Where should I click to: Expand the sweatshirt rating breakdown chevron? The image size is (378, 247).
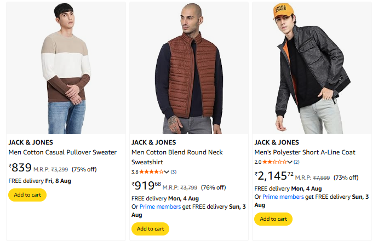(167, 172)
